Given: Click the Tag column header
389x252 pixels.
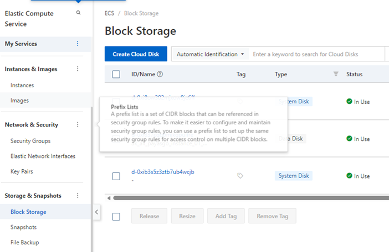Looking at the screenshot, I should 241,74.
